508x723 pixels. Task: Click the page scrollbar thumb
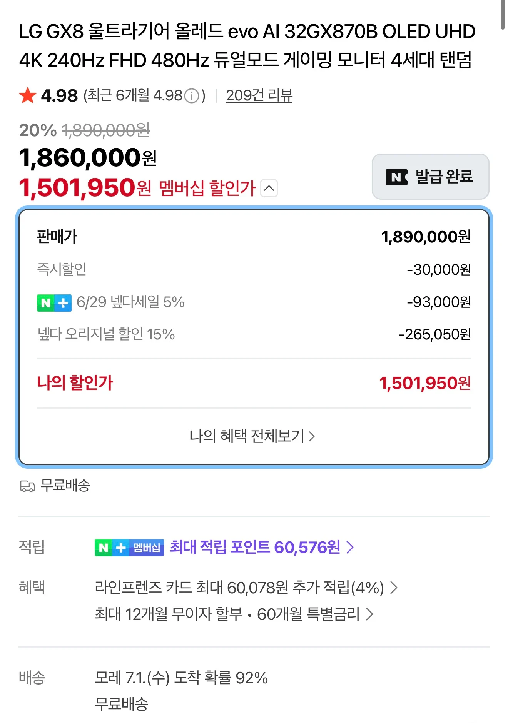pos(503,15)
